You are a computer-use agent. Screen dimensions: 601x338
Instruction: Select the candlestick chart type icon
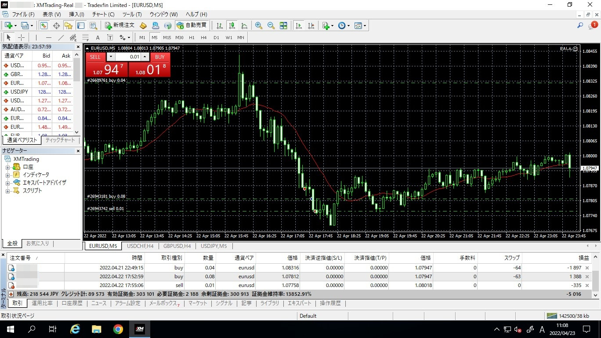232,25
